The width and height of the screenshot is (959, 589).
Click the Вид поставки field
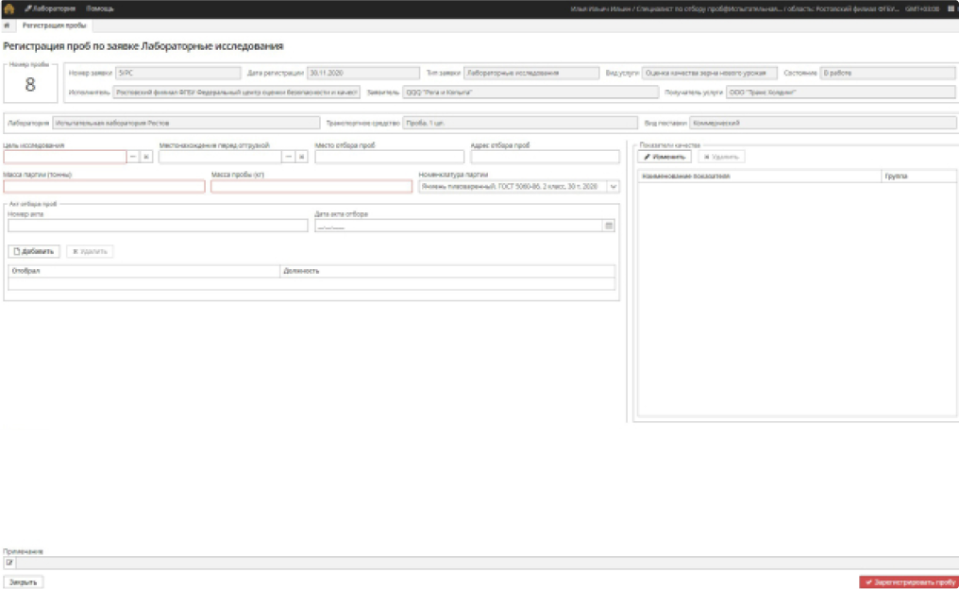coord(823,123)
